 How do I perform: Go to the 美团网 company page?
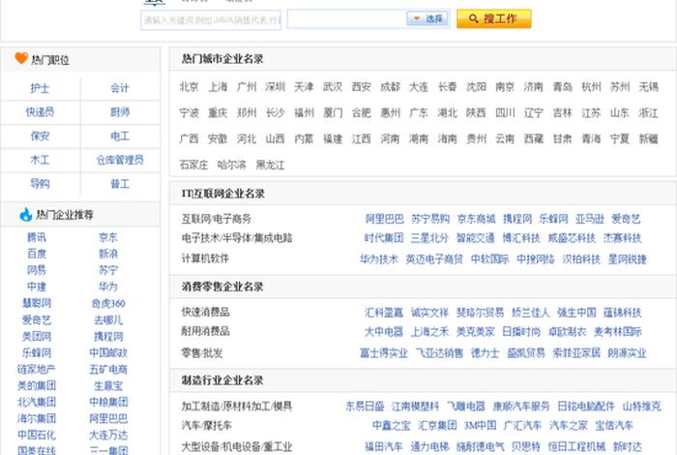pyautogui.click(x=37, y=336)
